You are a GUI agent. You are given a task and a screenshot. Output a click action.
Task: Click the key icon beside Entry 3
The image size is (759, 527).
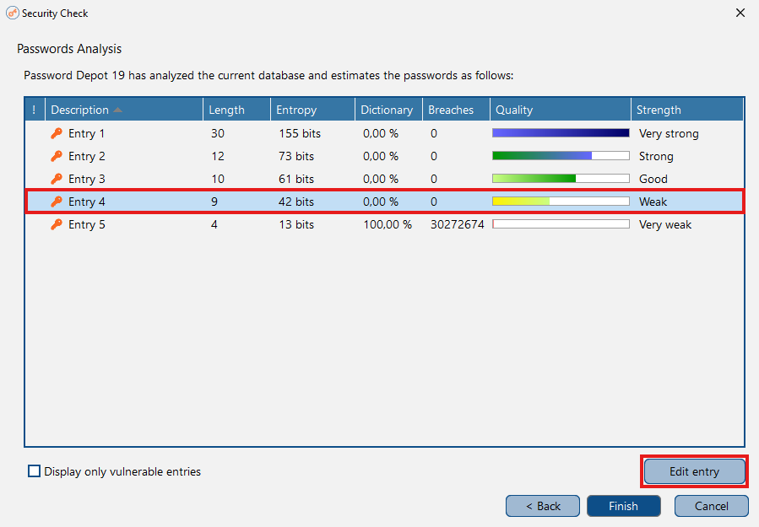57,179
